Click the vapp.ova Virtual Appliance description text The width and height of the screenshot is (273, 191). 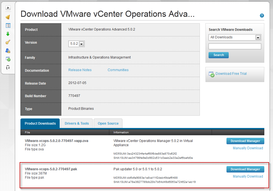click(153, 143)
